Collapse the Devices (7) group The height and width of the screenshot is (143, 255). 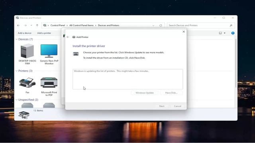(16, 39)
